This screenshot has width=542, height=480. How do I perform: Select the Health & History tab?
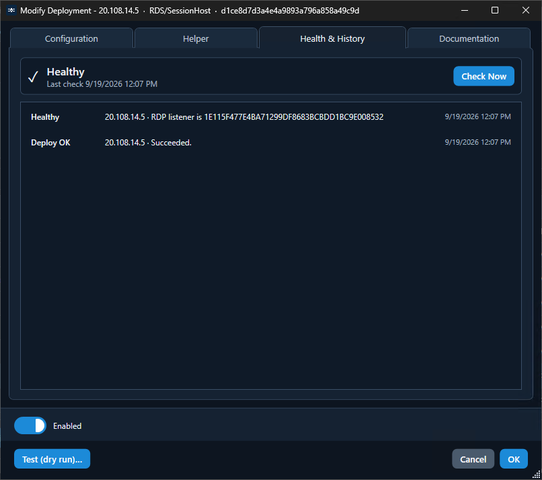pyautogui.click(x=332, y=38)
